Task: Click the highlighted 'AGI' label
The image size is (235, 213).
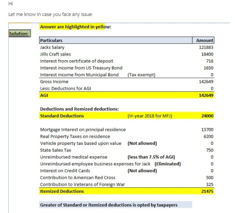Action: click(44, 95)
